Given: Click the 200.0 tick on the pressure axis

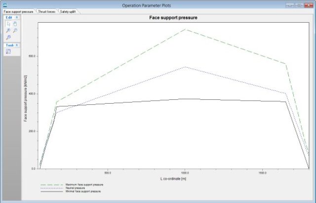Looking at the screenshot, I should tap(32, 131).
